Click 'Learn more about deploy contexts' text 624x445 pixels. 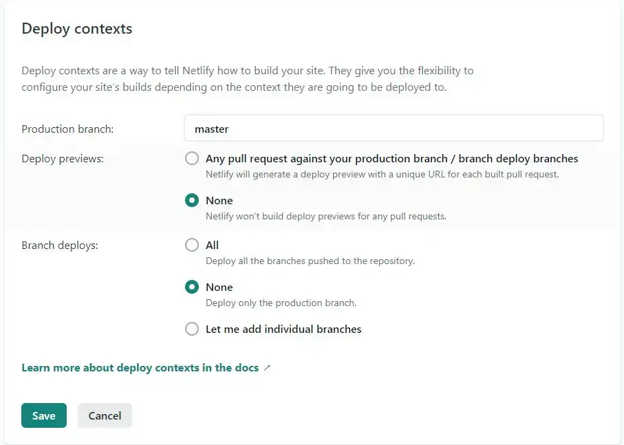point(141,367)
